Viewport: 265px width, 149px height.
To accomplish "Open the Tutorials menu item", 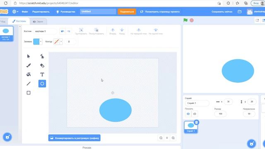I will pyautogui.click(x=65, y=12).
